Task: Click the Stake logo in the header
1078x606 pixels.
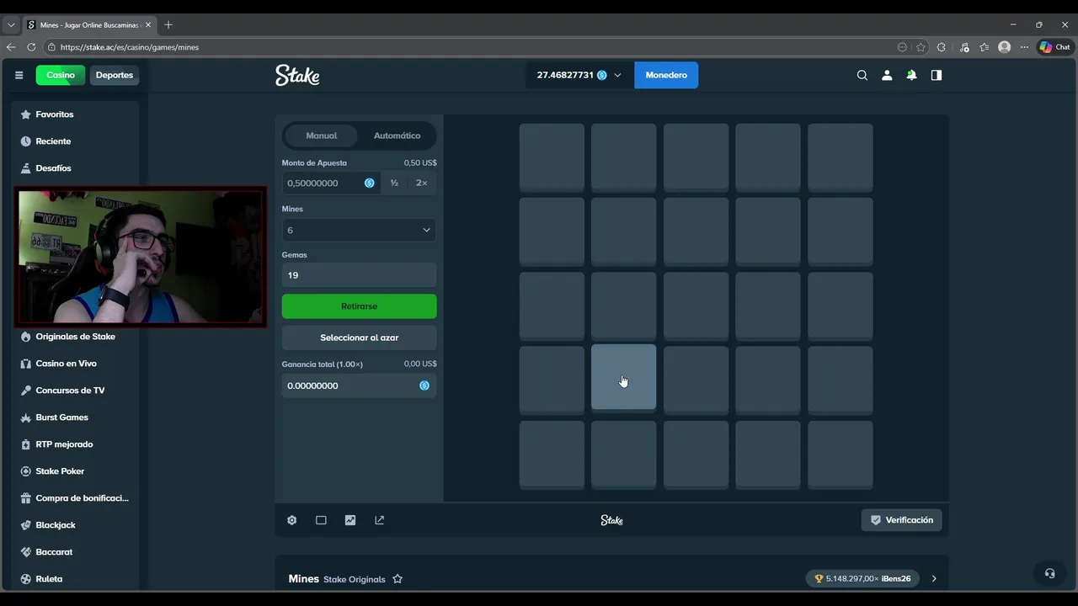Action: click(x=297, y=75)
